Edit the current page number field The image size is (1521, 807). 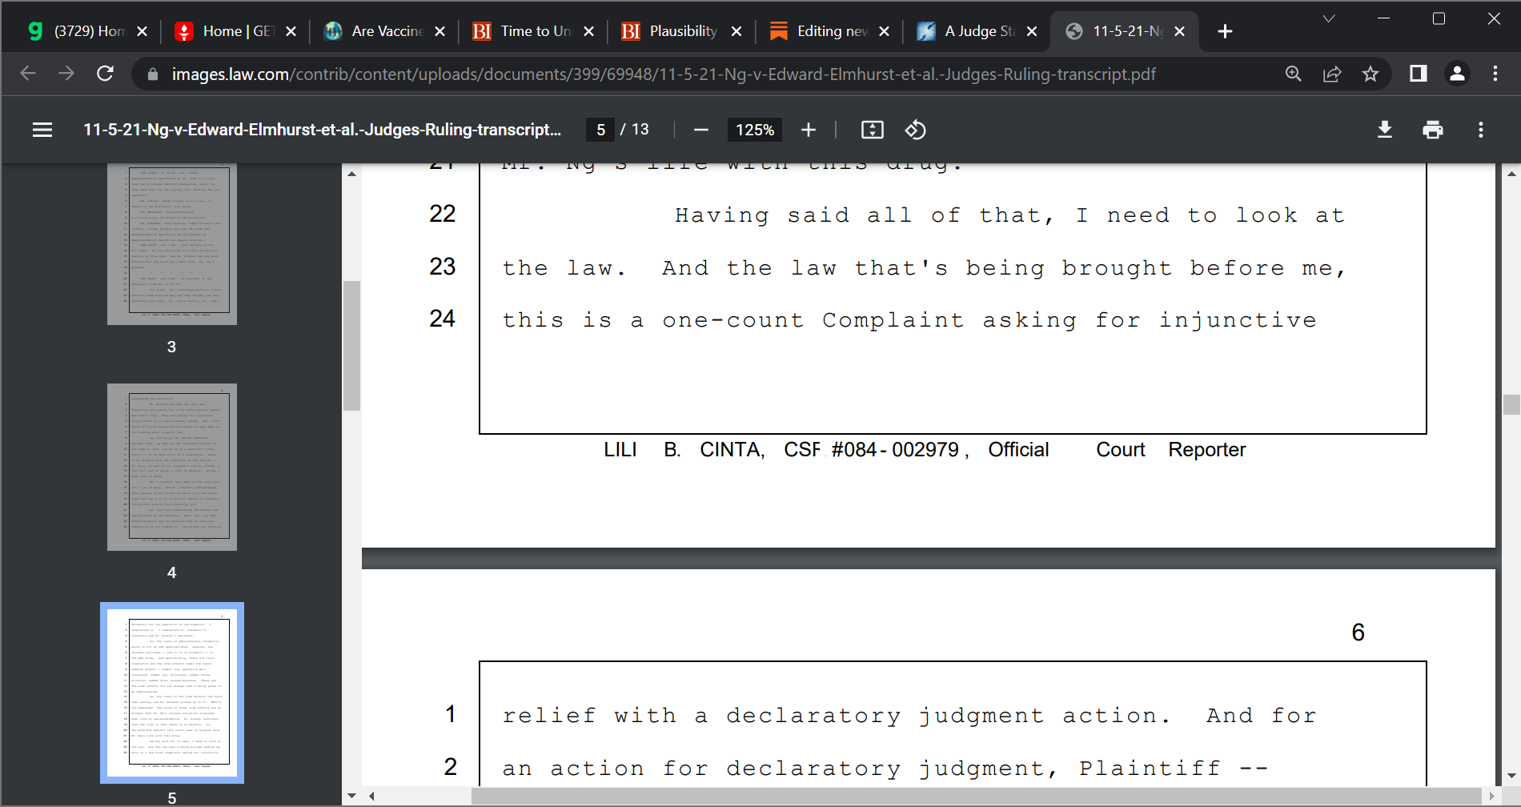click(x=600, y=130)
